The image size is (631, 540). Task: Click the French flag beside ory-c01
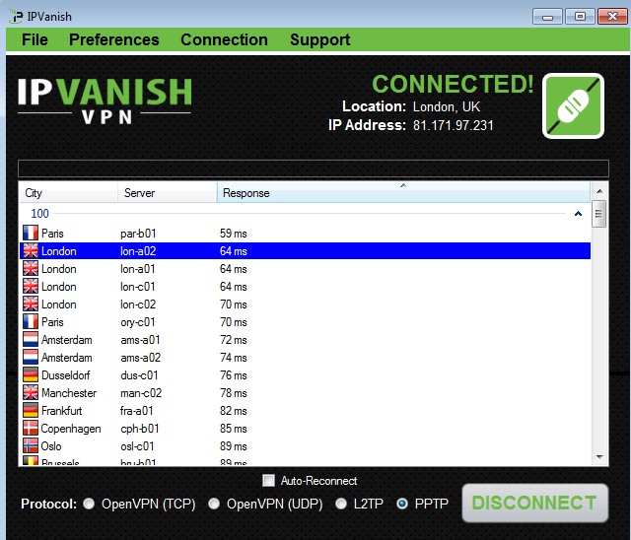(x=31, y=321)
